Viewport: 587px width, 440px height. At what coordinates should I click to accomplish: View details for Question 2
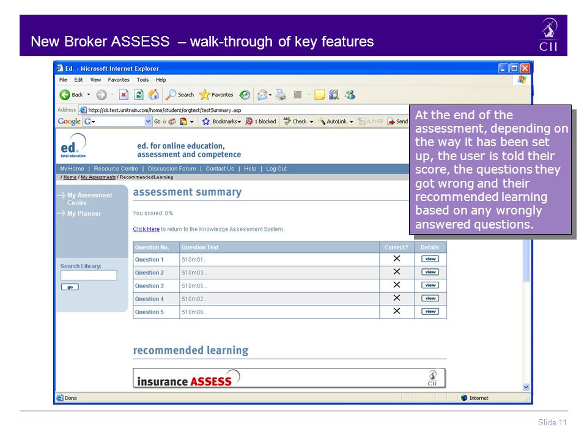[430, 272]
